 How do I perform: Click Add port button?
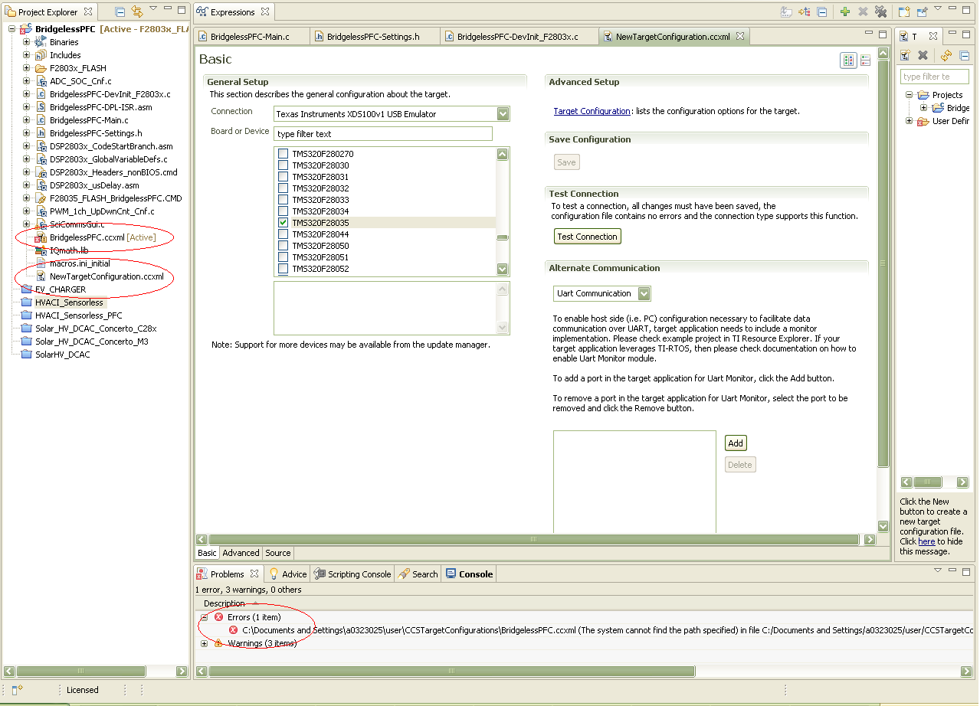tap(736, 443)
